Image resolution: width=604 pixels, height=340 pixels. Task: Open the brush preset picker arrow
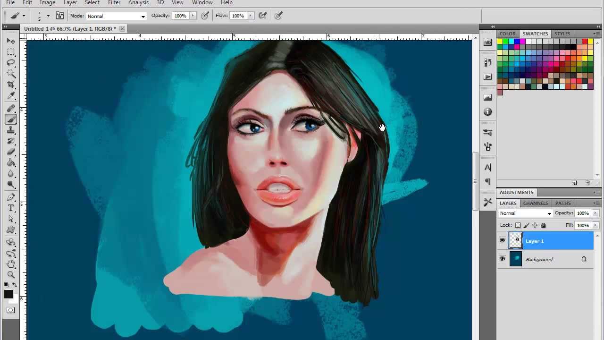[48, 16]
